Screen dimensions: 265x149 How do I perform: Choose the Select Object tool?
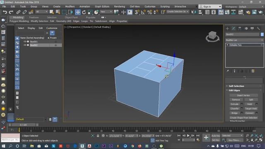[51, 12]
